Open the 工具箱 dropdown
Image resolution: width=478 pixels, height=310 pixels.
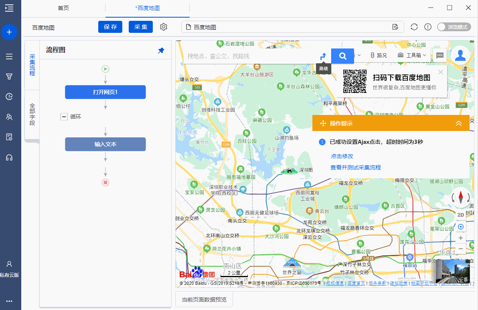tap(412, 55)
